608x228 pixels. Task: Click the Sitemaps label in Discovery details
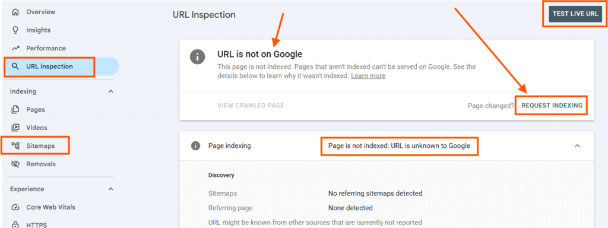click(x=223, y=193)
